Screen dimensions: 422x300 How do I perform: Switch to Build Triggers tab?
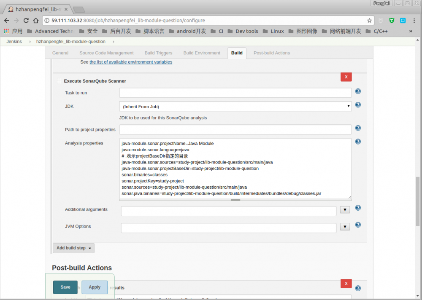[158, 53]
